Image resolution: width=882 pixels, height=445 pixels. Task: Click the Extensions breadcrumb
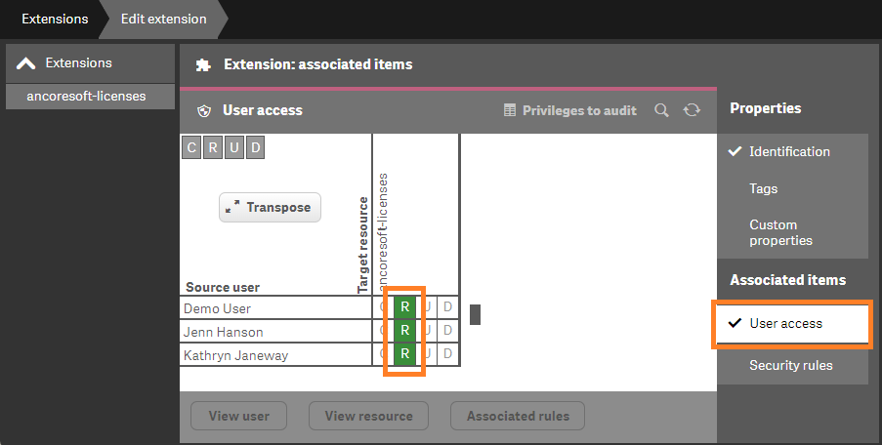55,19
